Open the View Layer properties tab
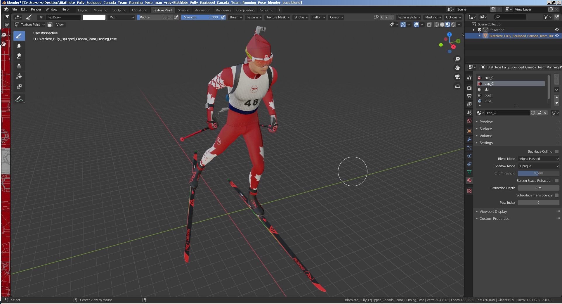562x304 pixels. (469, 104)
